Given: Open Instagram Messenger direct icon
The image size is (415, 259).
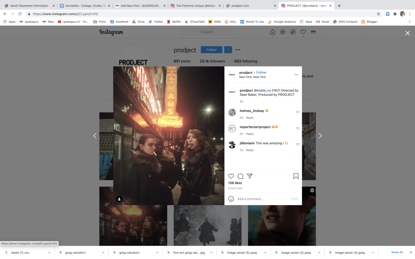Looking at the screenshot, I should (x=283, y=32).
